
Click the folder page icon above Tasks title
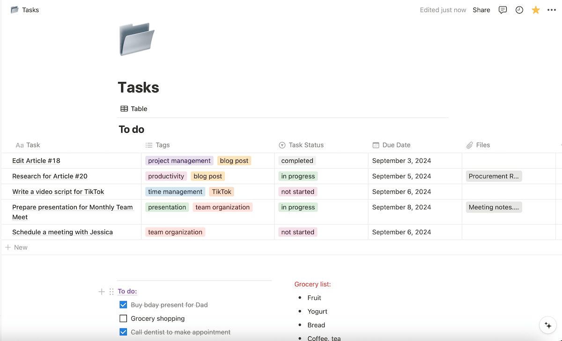pyautogui.click(x=136, y=39)
